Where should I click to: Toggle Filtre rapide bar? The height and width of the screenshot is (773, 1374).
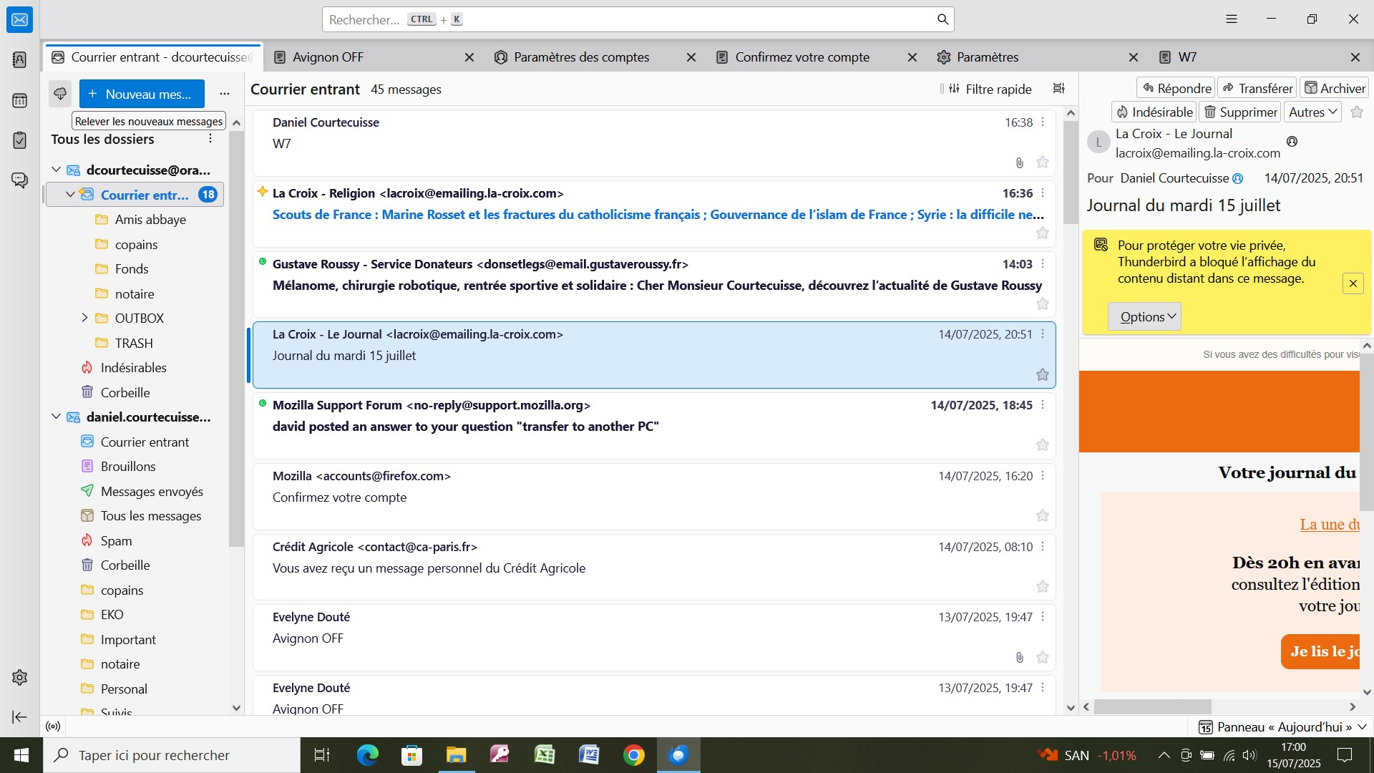click(991, 89)
